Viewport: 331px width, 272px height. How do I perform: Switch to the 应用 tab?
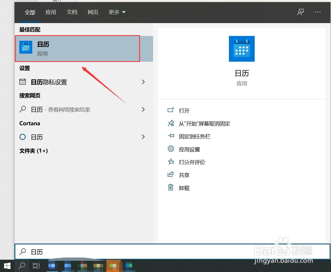click(51, 12)
